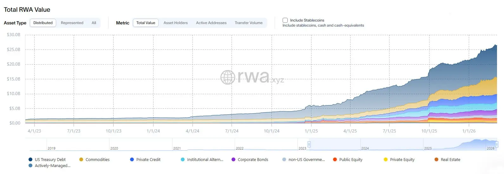The width and height of the screenshot is (504, 174).
Task: Click the left range slider handle
Action: tap(309, 145)
